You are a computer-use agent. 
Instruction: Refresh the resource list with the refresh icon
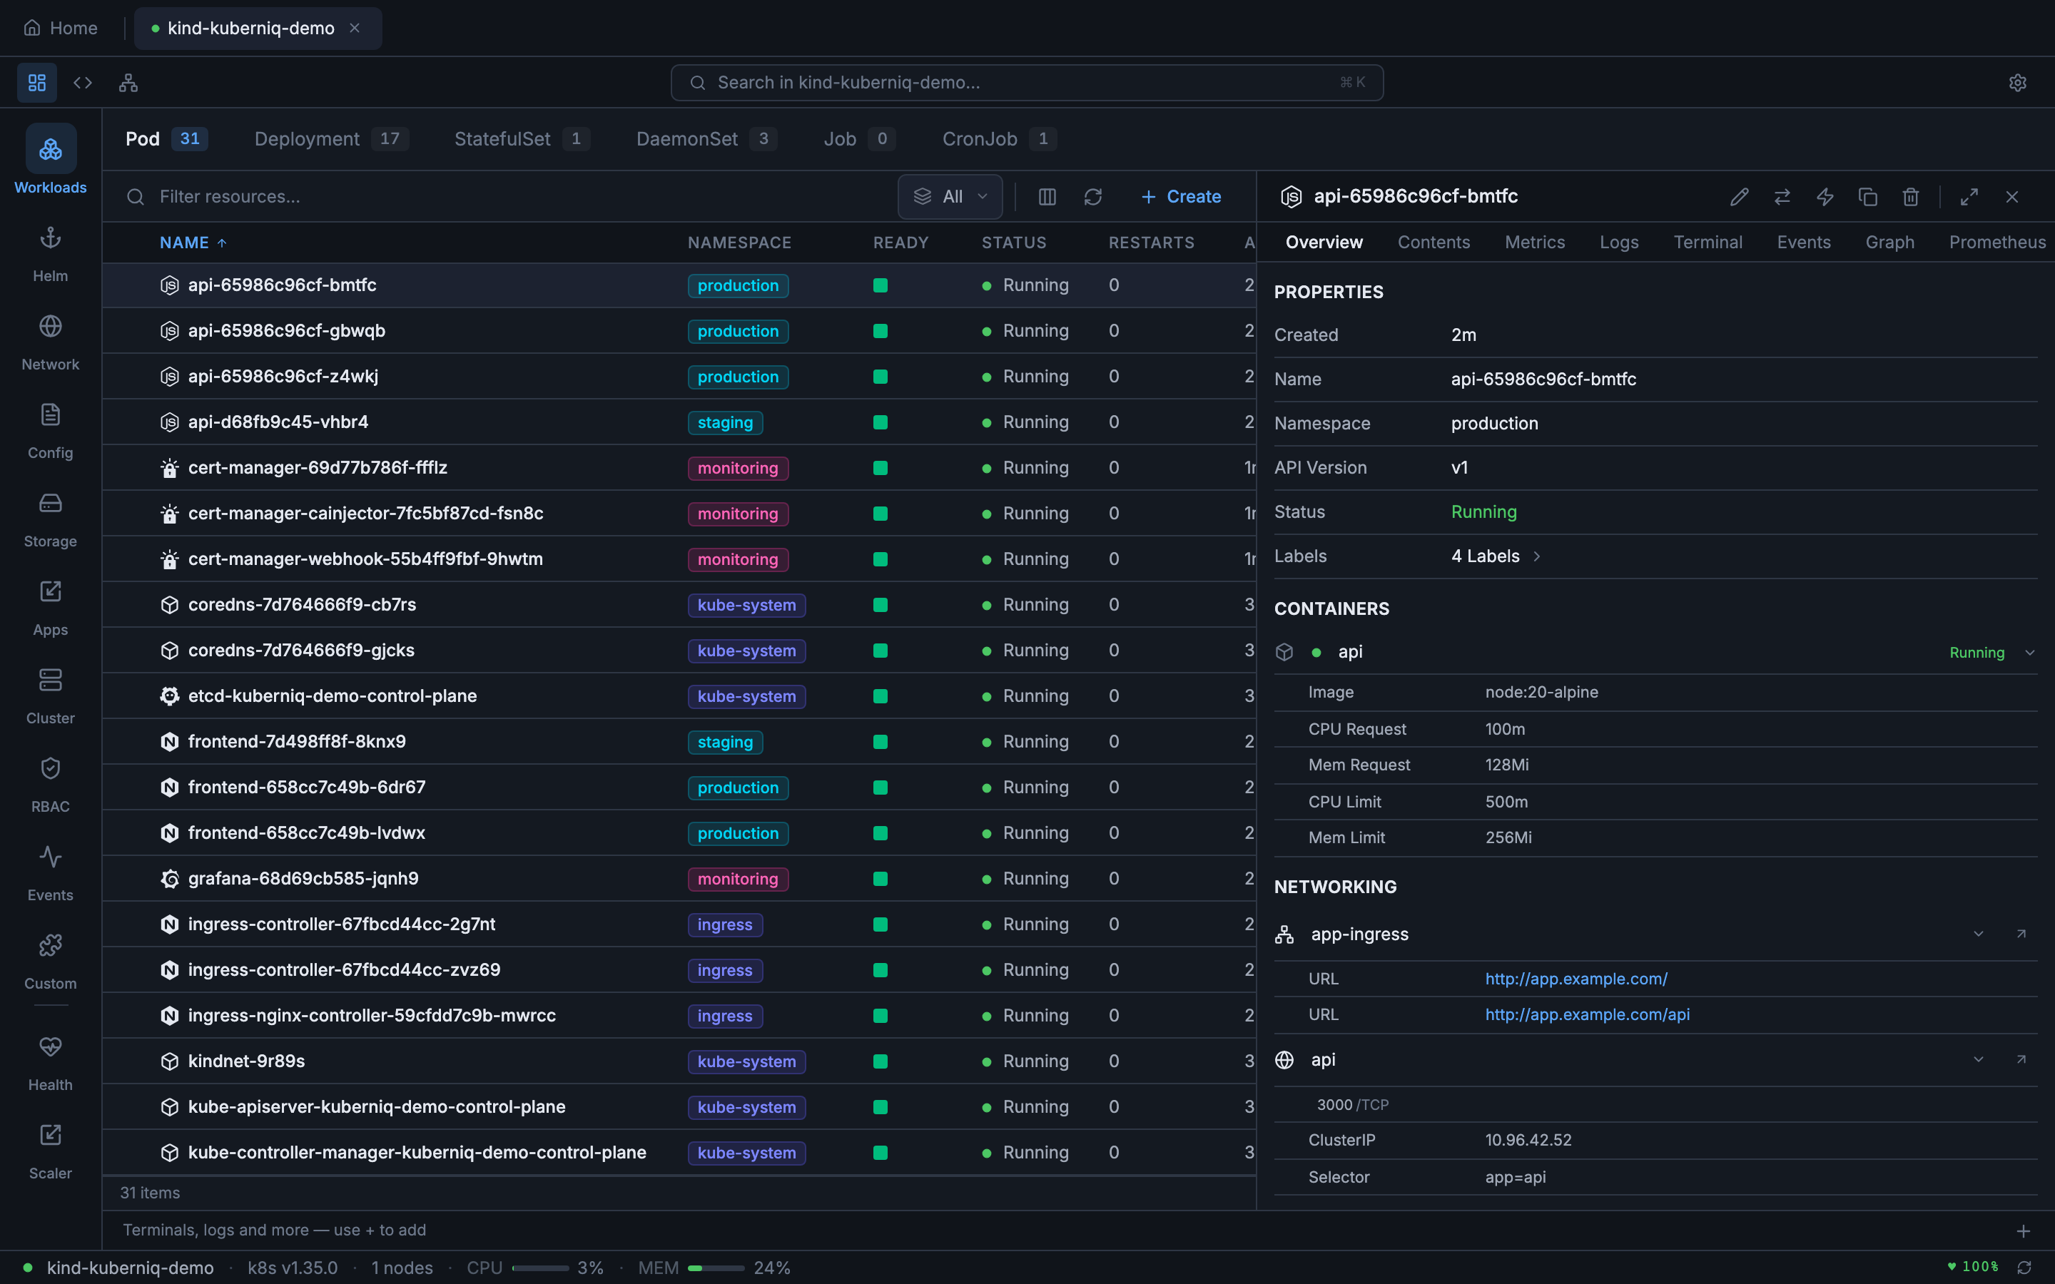(x=1093, y=196)
